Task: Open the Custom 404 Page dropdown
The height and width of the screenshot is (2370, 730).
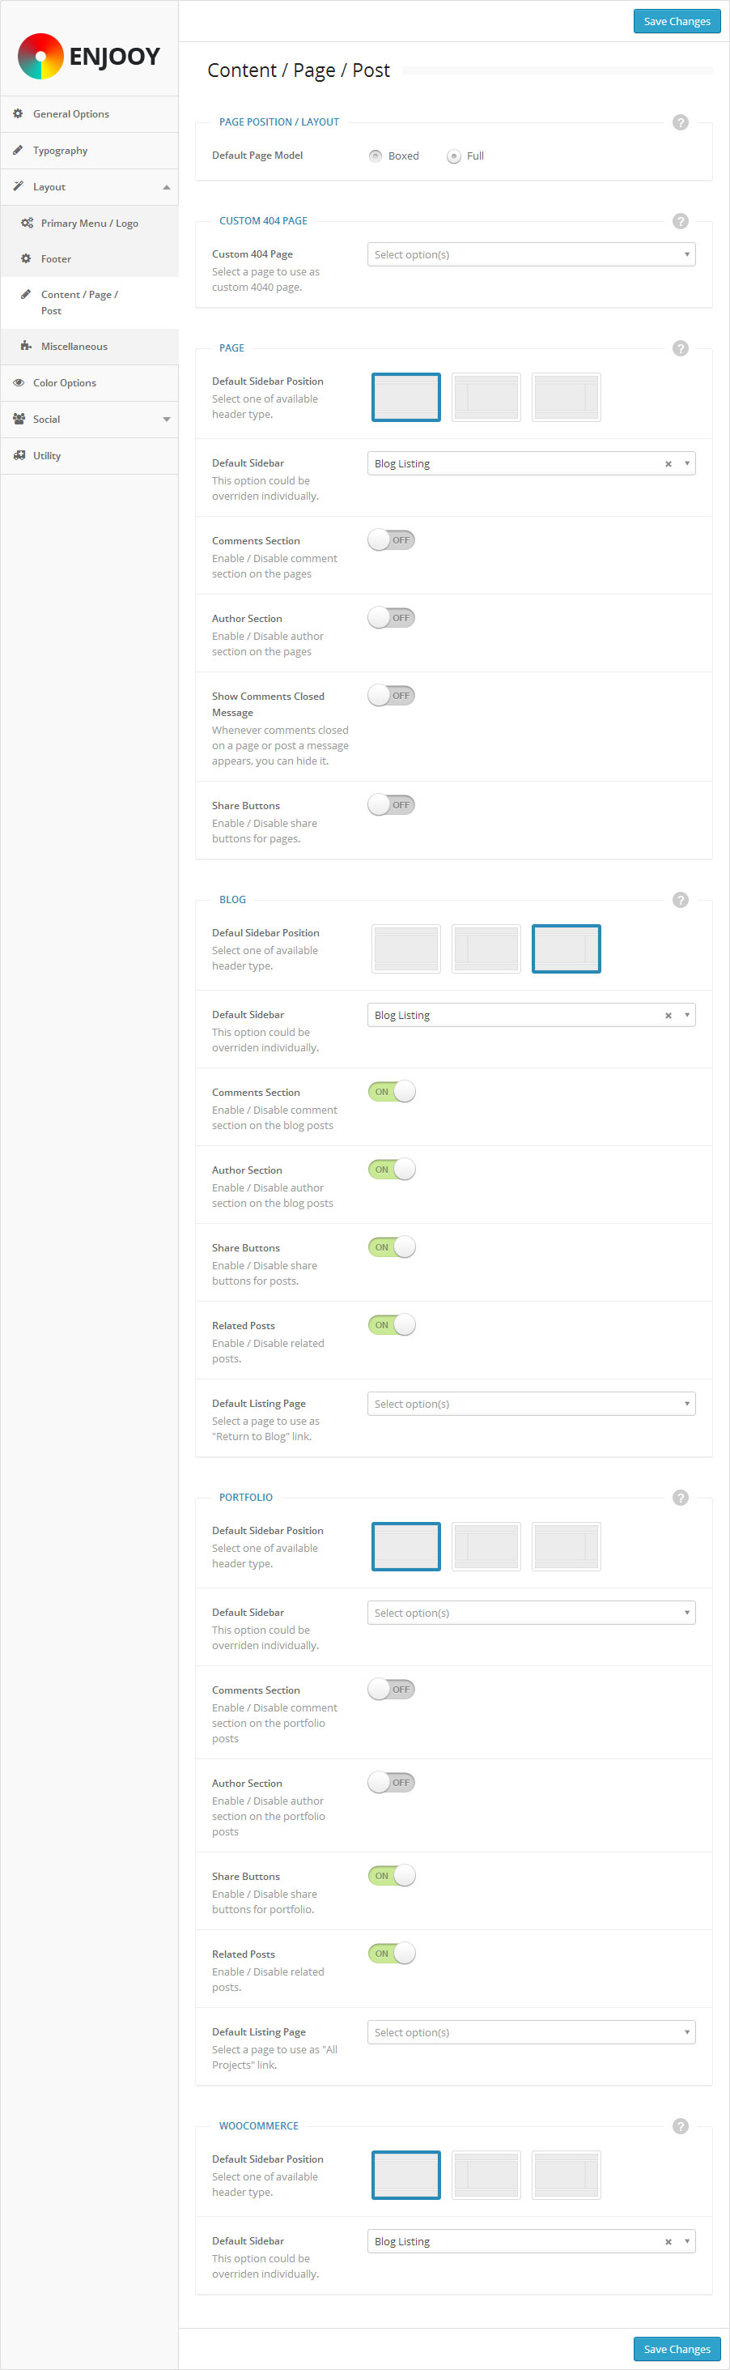Action: pos(530,255)
